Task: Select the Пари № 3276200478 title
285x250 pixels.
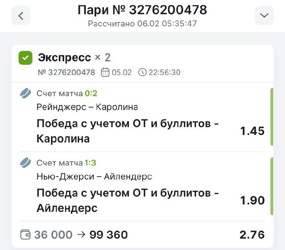Action: tap(142, 10)
